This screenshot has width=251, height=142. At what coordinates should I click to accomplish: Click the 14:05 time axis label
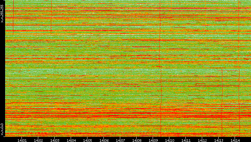pyautogui.click(x=87, y=140)
